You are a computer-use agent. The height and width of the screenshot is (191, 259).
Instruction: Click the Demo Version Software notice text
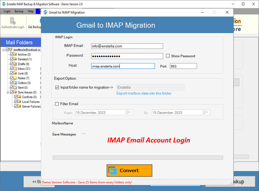point(87,182)
